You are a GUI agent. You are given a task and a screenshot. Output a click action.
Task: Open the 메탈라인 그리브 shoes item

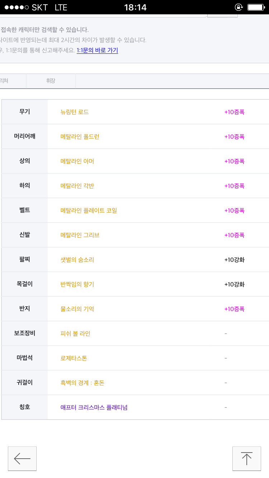click(80, 235)
